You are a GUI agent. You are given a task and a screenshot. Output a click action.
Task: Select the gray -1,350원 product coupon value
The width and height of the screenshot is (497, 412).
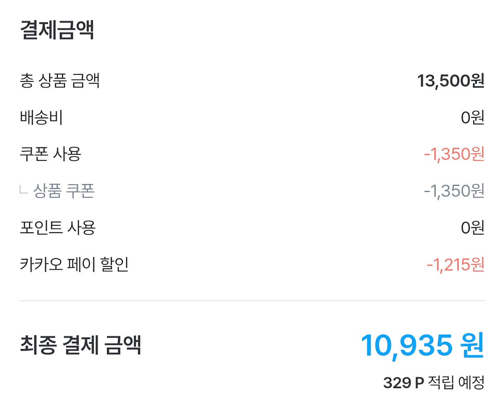tap(454, 191)
